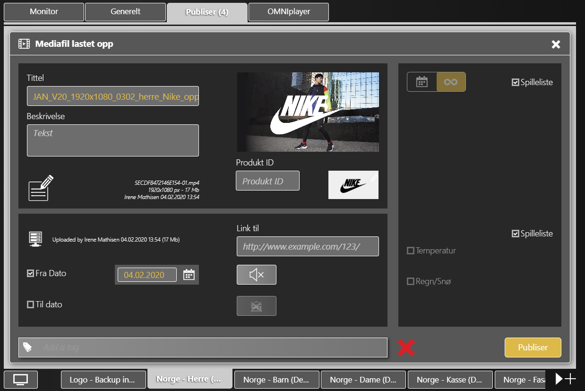Image resolution: width=585 pixels, height=391 pixels.
Task: Uncheck the Fra Dato checkbox
Action: (31, 273)
